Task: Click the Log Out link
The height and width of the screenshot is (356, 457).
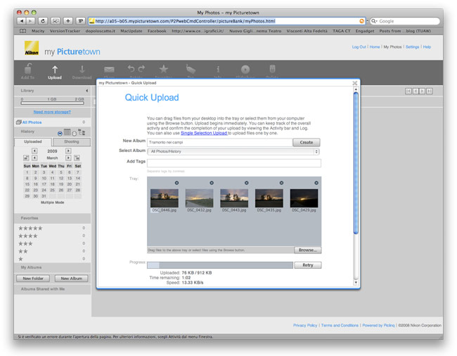Action: 359,46
